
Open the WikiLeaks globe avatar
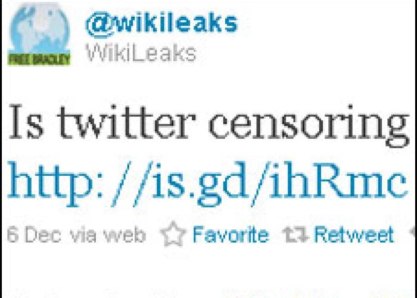(x=39, y=34)
